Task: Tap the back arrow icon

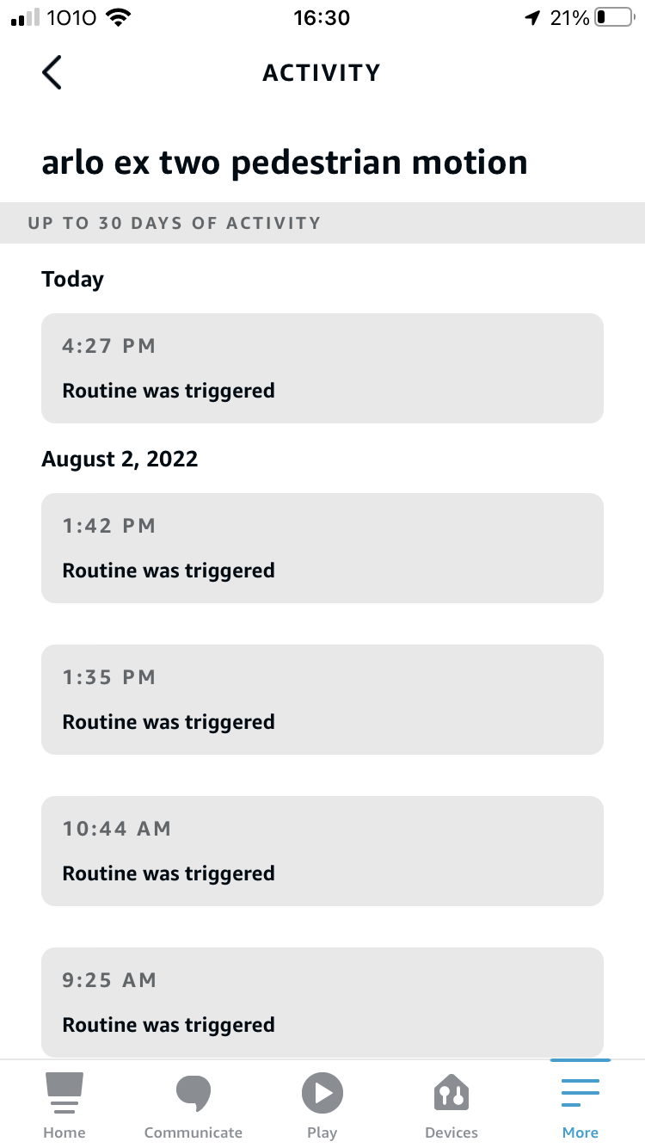Action: click(x=52, y=72)
